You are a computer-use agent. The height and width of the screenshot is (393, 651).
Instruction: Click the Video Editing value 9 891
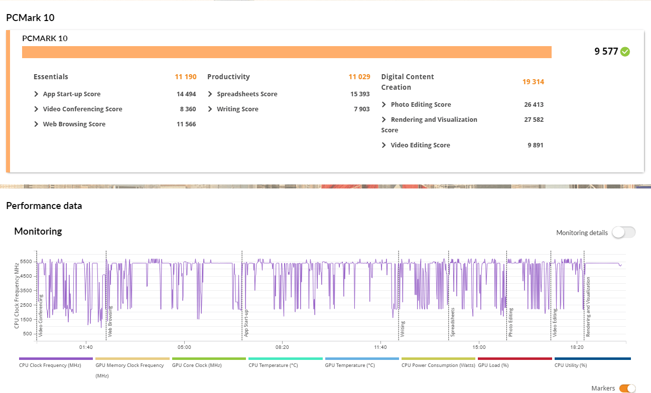click(535, 145)
